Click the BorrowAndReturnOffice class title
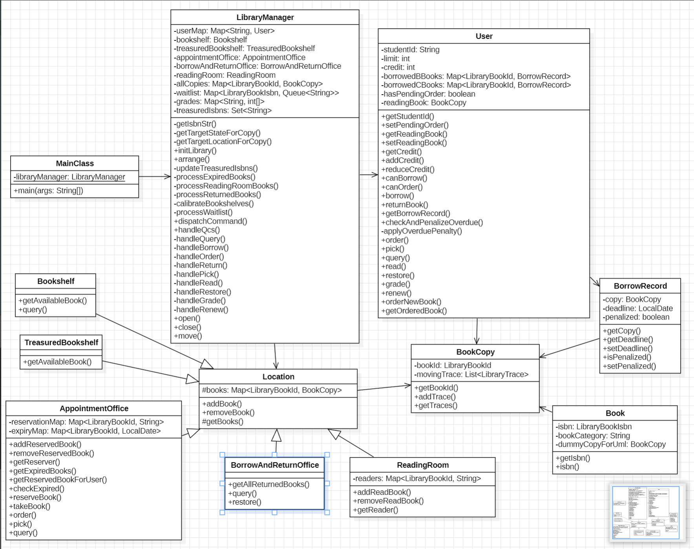Screen dimensions: 694x549 275,465
